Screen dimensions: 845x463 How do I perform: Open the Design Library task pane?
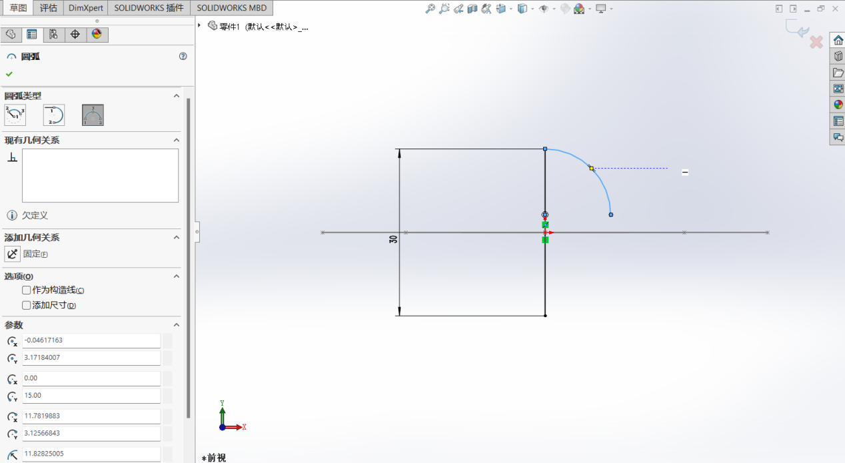click(838, 56)
